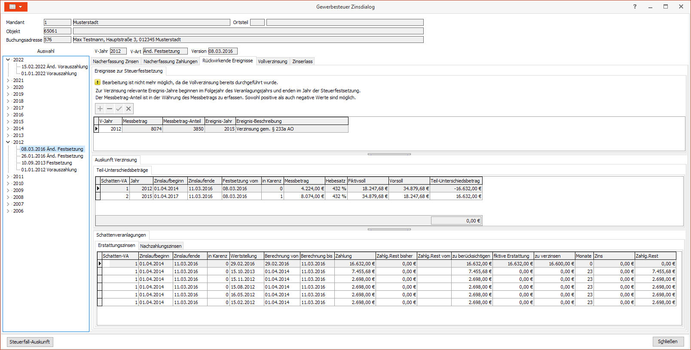Screen dimensions: 691x350
Task: Click the cancel X icon in toolbar
Action: coord(128,109)
